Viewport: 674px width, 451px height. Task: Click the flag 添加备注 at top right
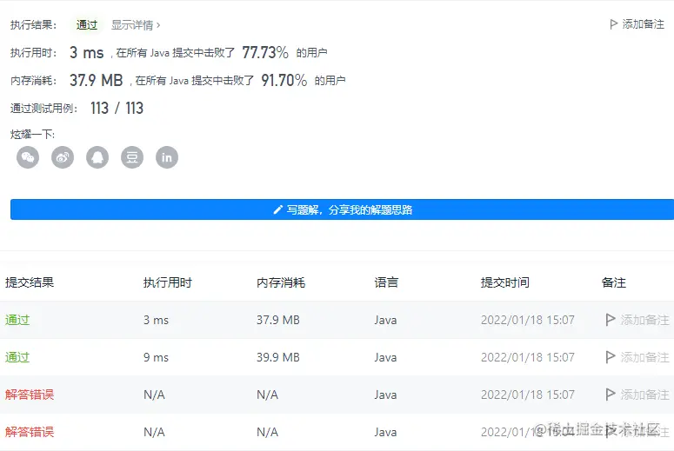click(637, 24)
